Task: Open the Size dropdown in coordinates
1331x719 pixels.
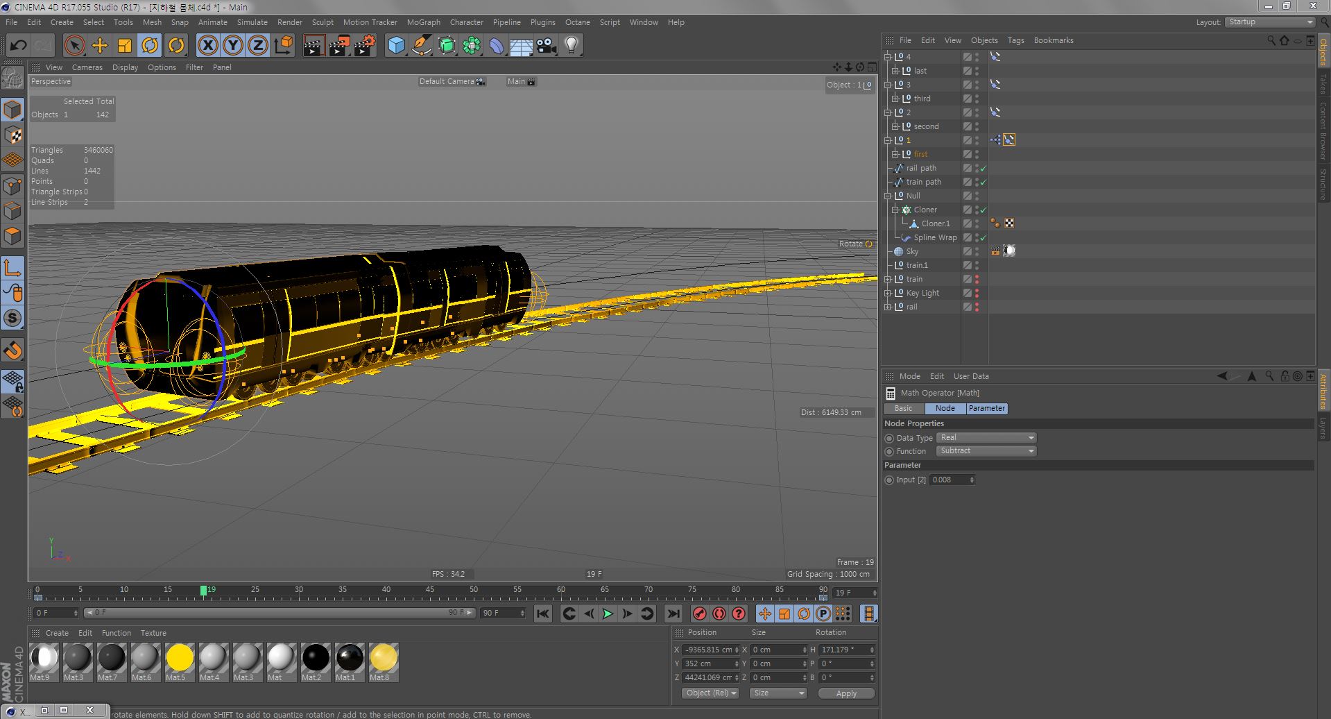Action: pos(778,693)
